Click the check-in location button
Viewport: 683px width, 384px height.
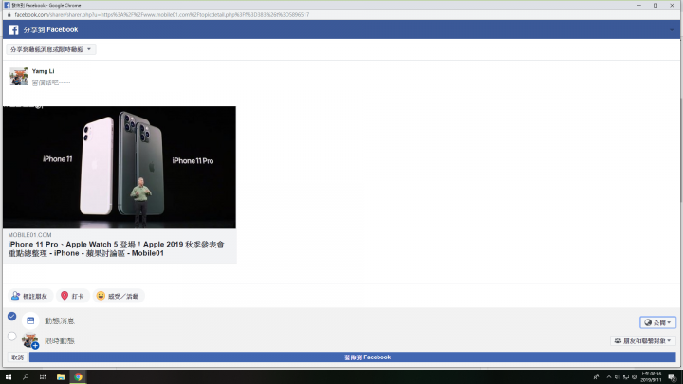pos(73,296)
